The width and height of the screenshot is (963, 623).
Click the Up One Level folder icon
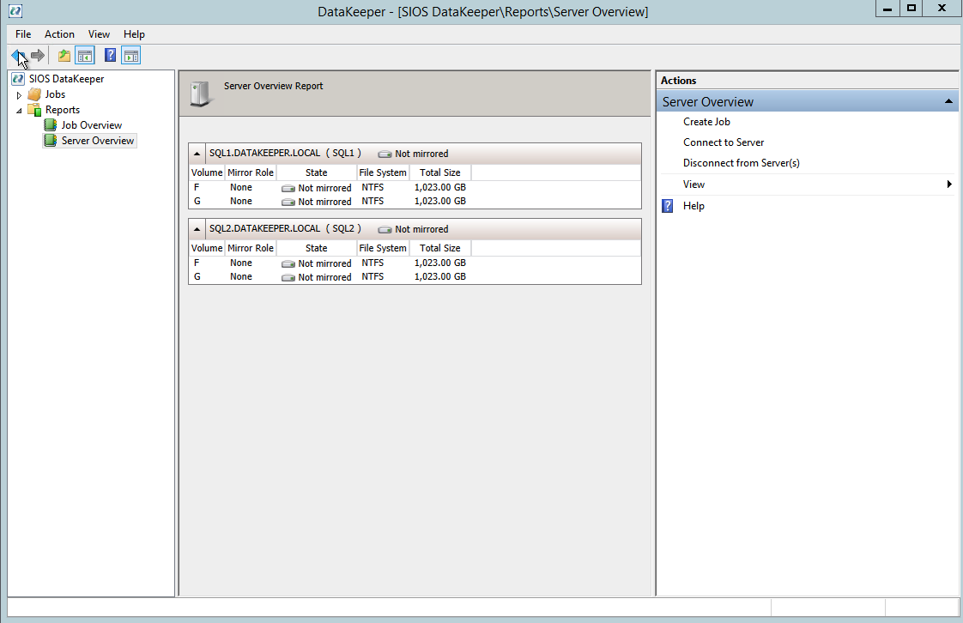click(x=64, y=56)
